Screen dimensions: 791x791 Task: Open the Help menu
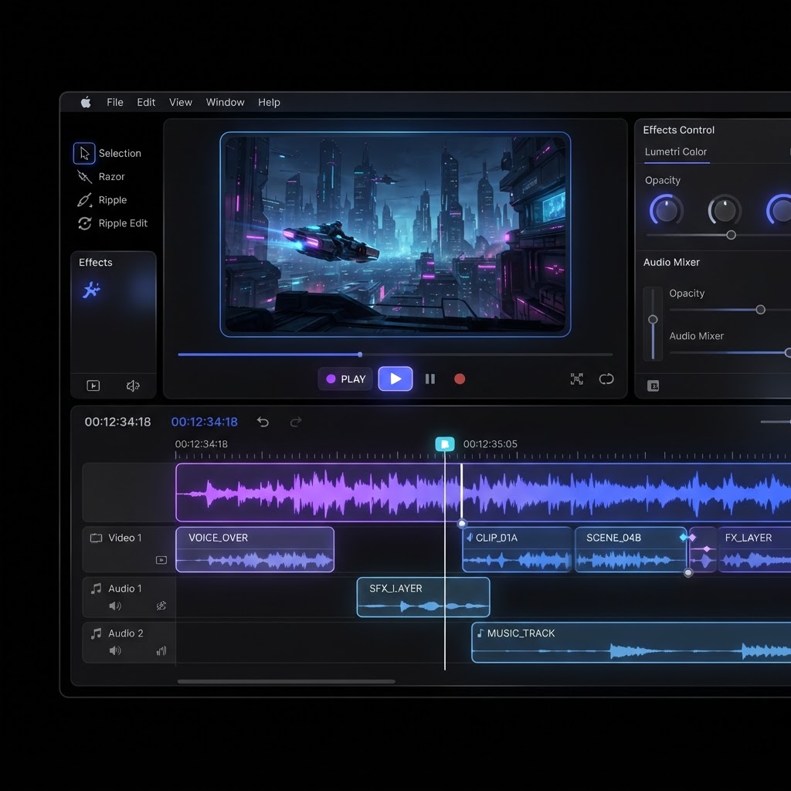pos(269,103)
